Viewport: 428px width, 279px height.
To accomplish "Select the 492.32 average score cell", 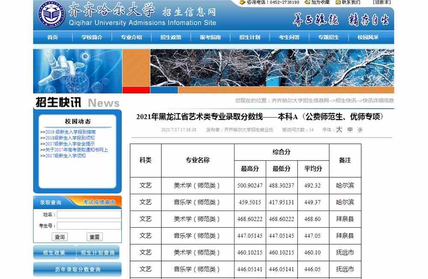I will [312, 186].
